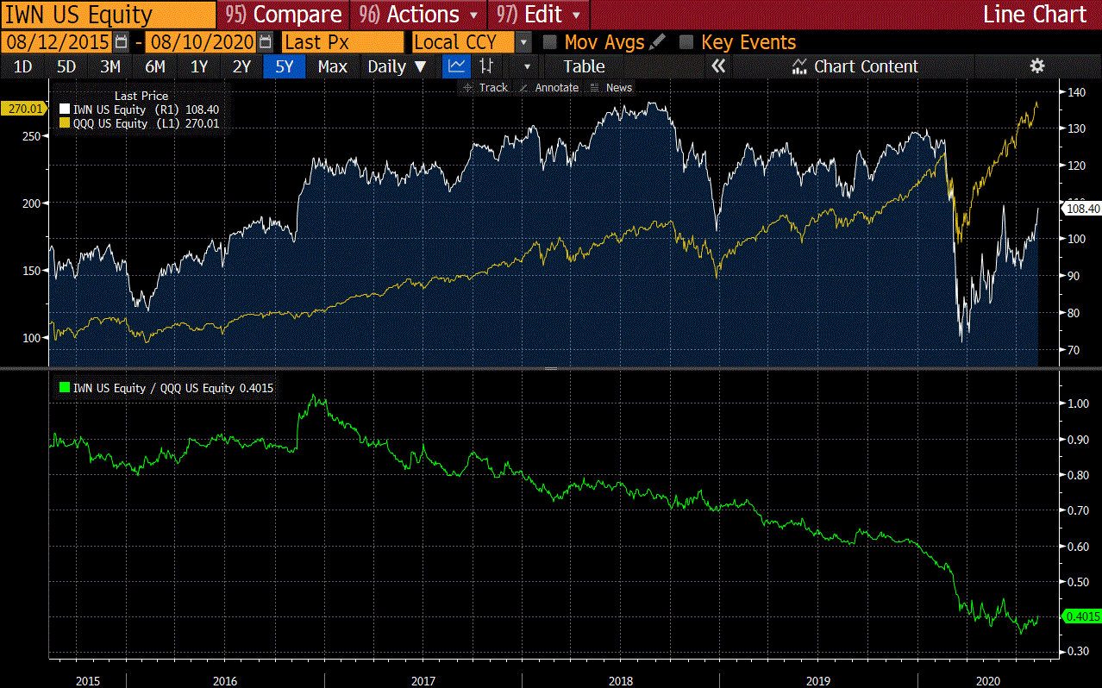The width and height of the screenshot is (1102, 688).
Task: Click the double-chevron collapse panel icon
Action: pyautogui.click(x=717, y=66)
